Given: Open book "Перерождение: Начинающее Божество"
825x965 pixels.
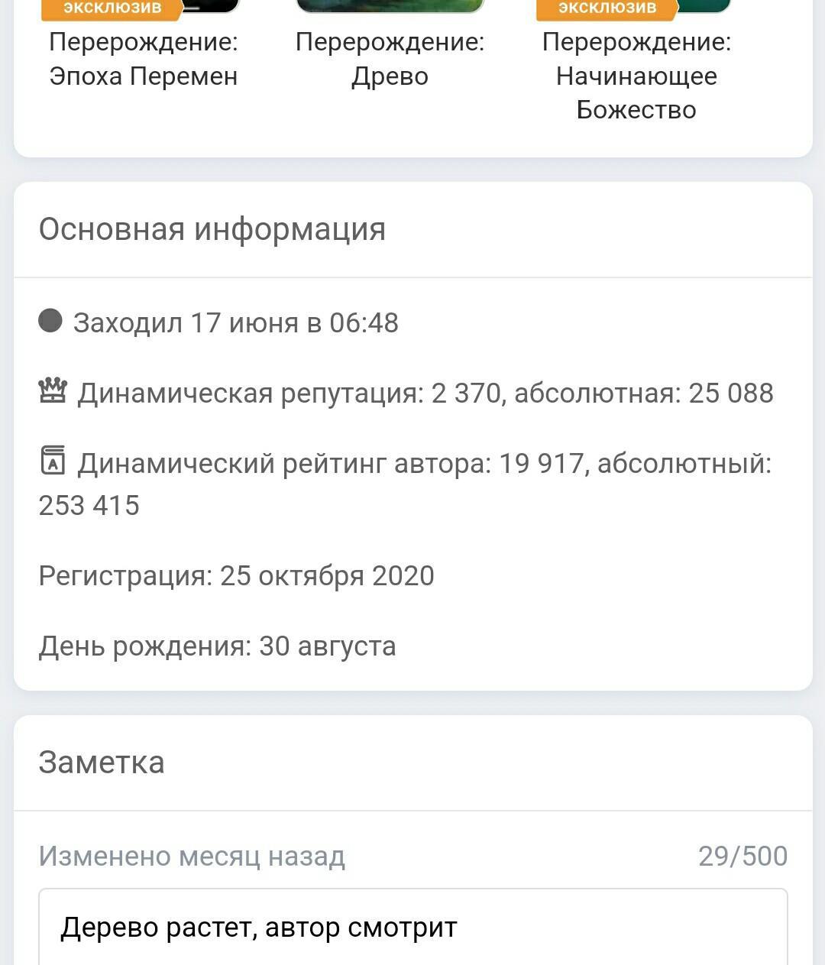Looking at the screenshot, I should [x=636, y=76].
